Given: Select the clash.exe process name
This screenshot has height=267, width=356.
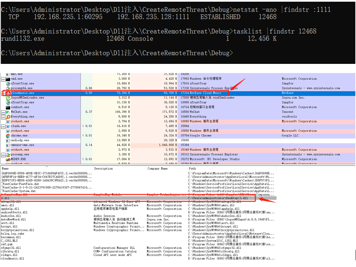Looking at the screenshot, I should coord(18,126).
